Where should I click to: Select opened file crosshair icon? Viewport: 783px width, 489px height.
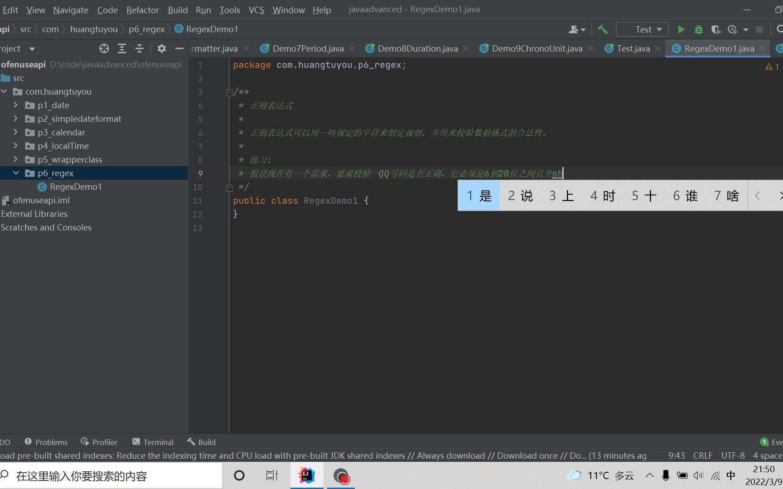[104, 48]
